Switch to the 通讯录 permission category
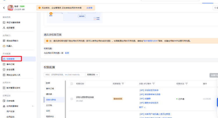The width and height of the screenshot is (218, 118). [49, 94]
